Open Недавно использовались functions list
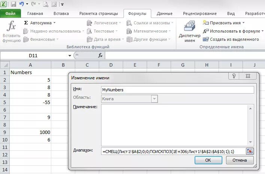This screenshot has width=265, height=174. (x=54, y=31)
